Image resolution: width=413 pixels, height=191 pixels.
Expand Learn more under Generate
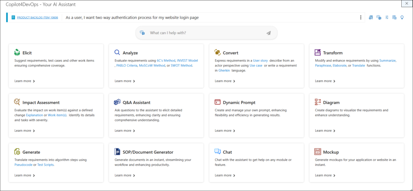click(25, 175)
